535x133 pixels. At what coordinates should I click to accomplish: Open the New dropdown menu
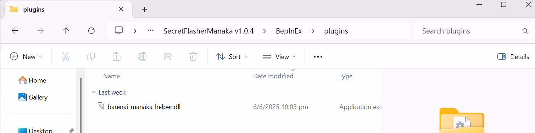(26, 56)
